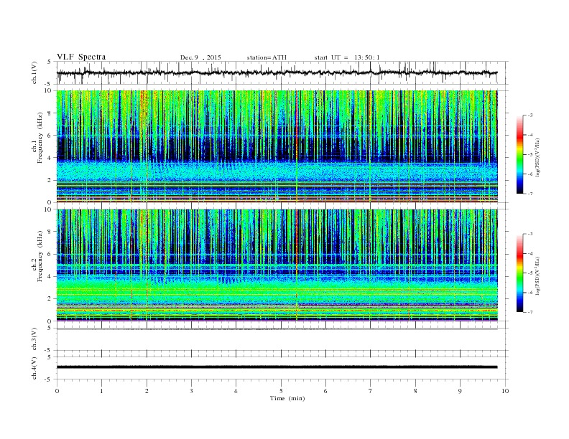Click the time axis tick label "3"

tap(191, 391)
